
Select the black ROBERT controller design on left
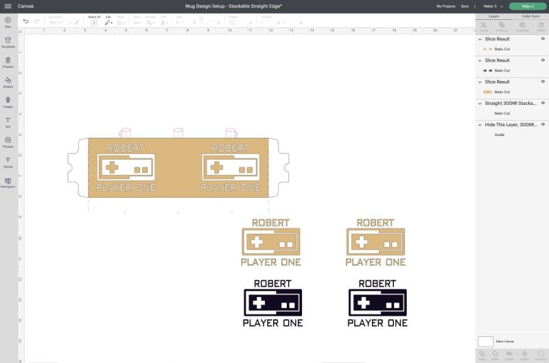point(272,303)
